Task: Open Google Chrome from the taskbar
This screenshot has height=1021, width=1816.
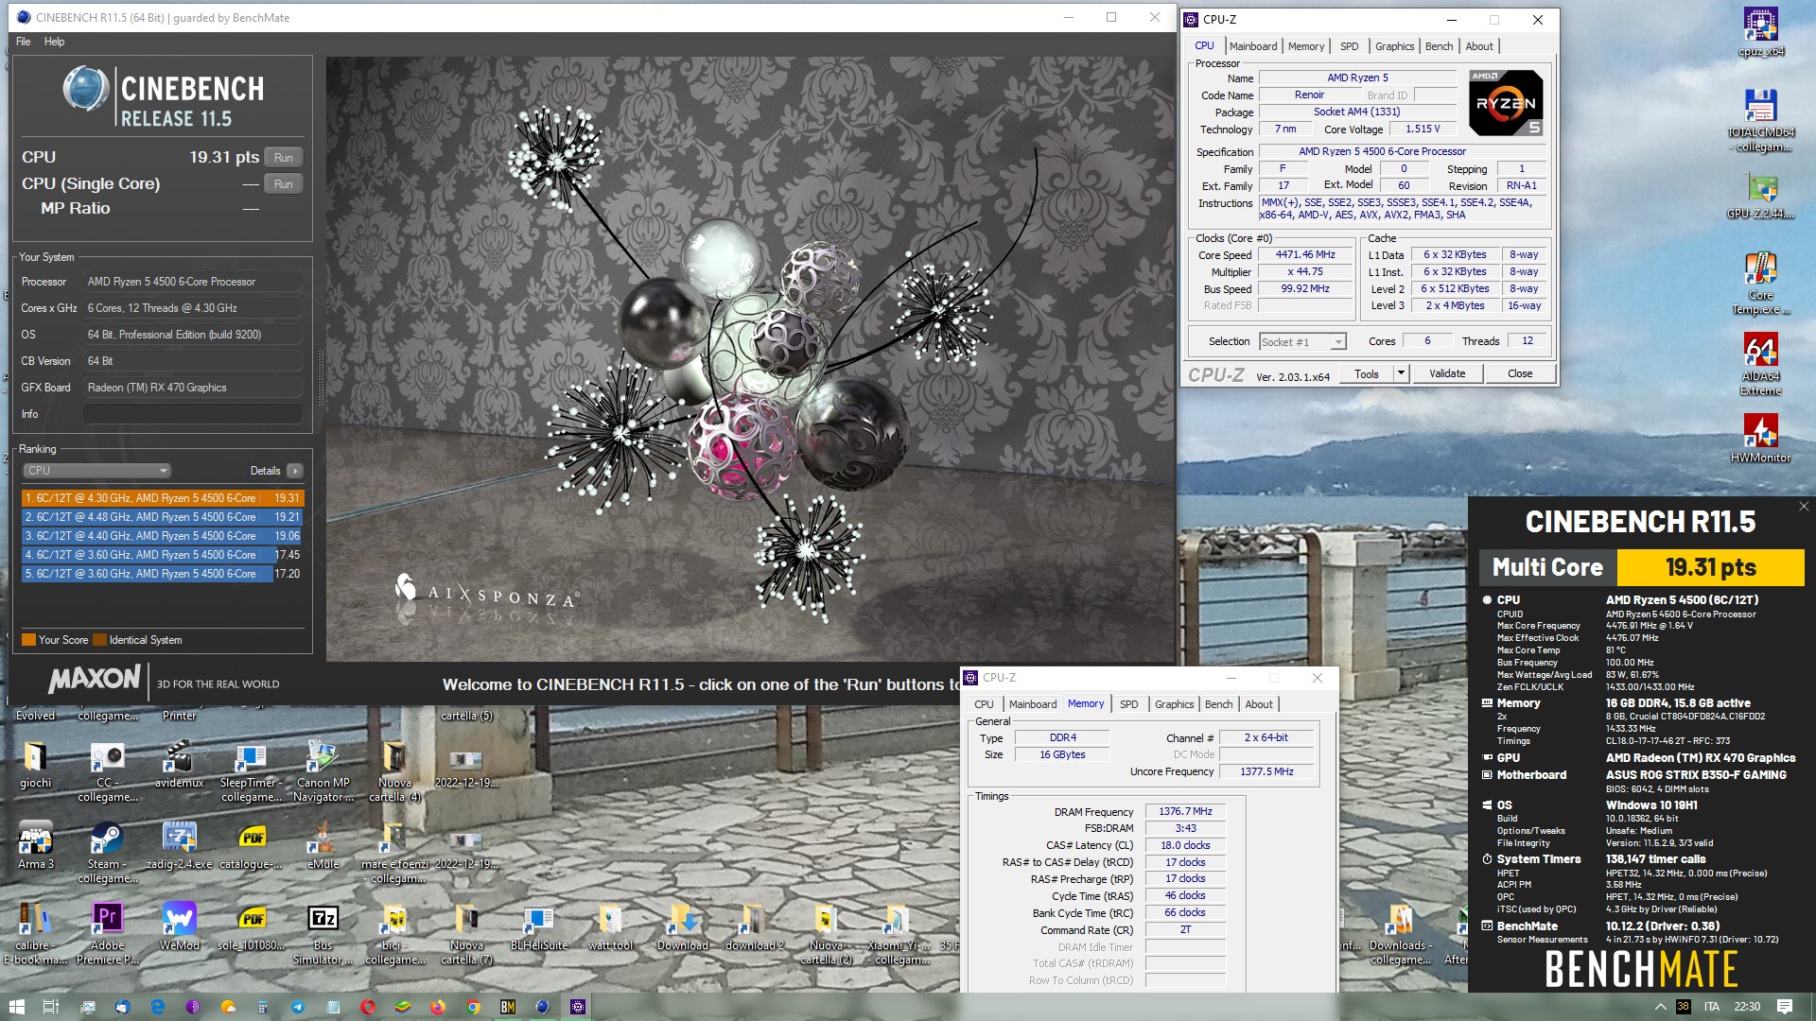Action: (473, 1007)
